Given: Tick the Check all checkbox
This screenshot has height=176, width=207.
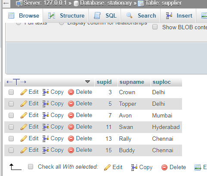Looking at the screenshot, I should (31, 167).
